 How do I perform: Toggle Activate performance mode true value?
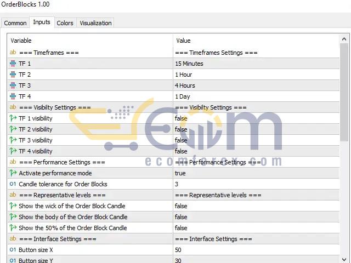coord(256,173)
